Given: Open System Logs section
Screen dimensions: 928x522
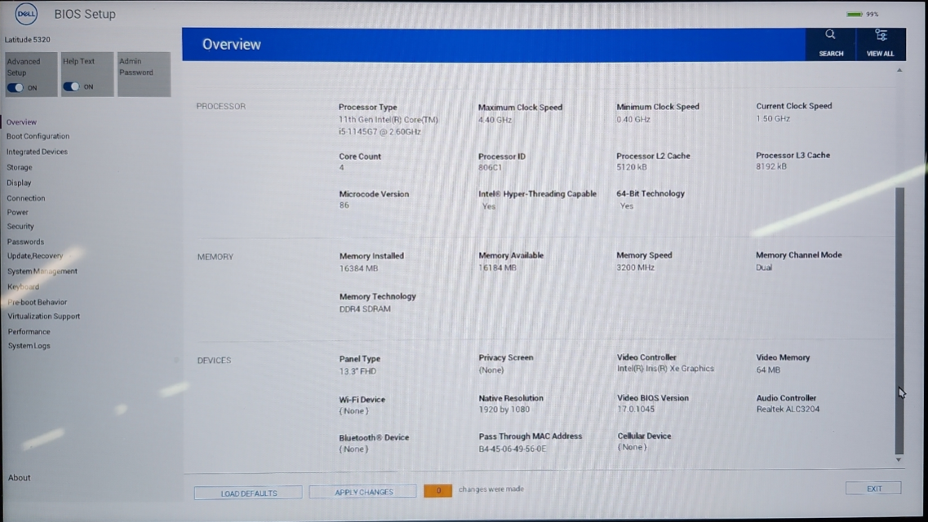Looking at the screenshot, I should point(29,346).
